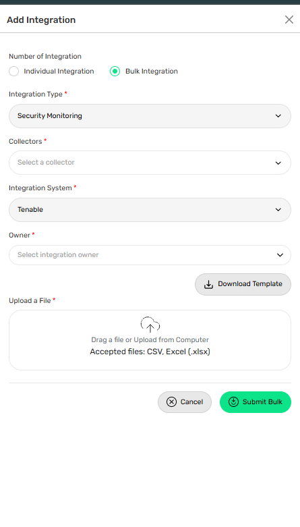300x527 pixels.
Task: Click the chevron on the Tenable field
Action: [x=278, y=210]
